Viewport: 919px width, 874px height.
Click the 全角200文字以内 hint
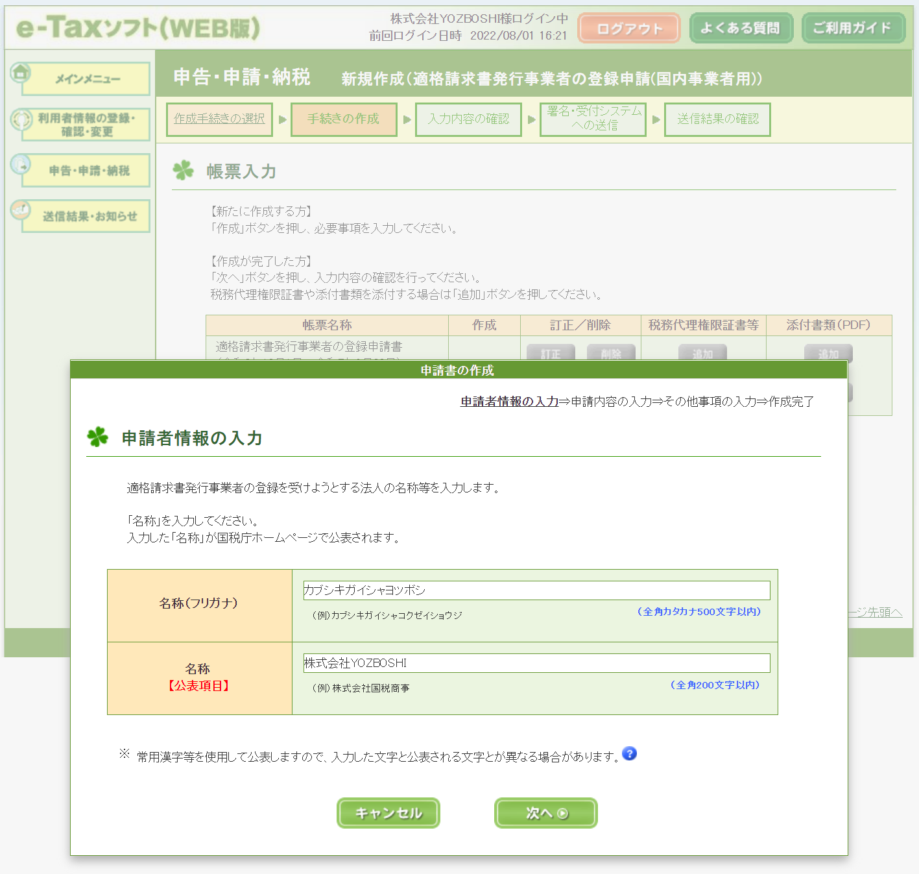click(x=715, y=685)
